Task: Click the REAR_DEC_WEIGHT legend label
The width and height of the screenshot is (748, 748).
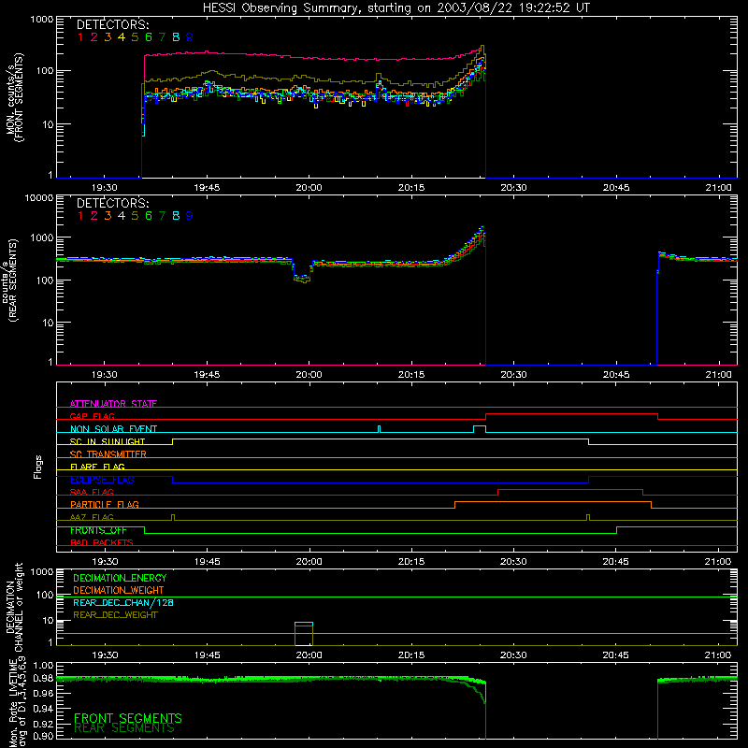Action: pos(115,615)
